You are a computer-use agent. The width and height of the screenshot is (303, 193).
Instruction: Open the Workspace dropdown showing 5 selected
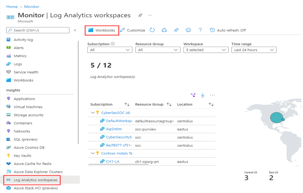tap(206, 50)
